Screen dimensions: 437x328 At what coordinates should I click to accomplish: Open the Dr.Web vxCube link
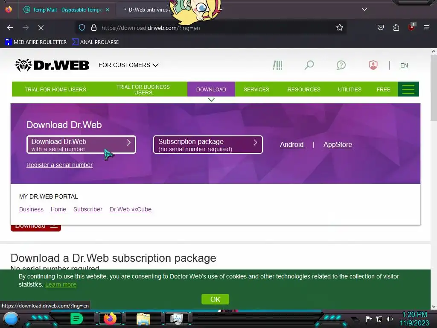pos(131,209)
